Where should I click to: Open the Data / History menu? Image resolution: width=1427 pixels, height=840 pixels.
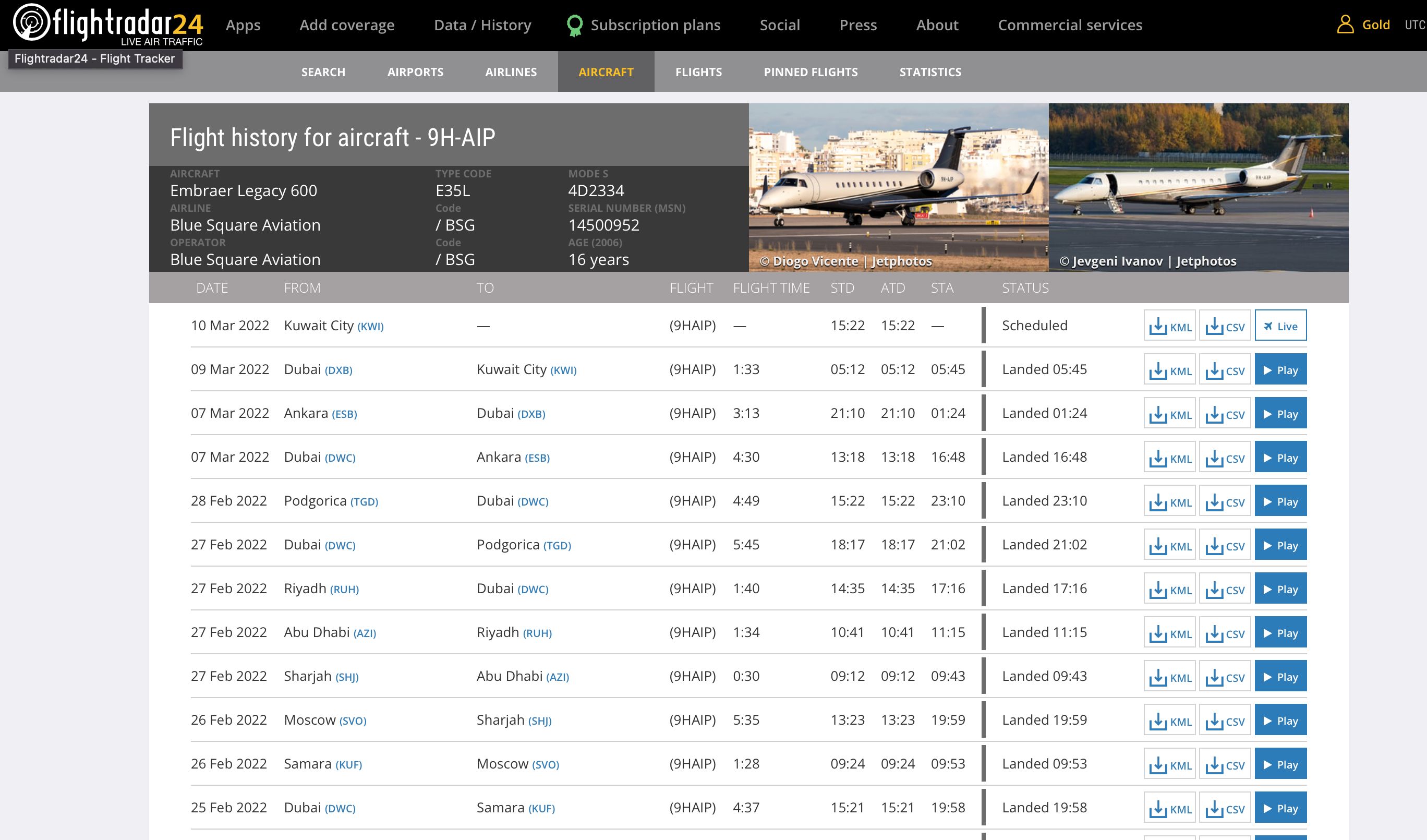tap(482, 26)
